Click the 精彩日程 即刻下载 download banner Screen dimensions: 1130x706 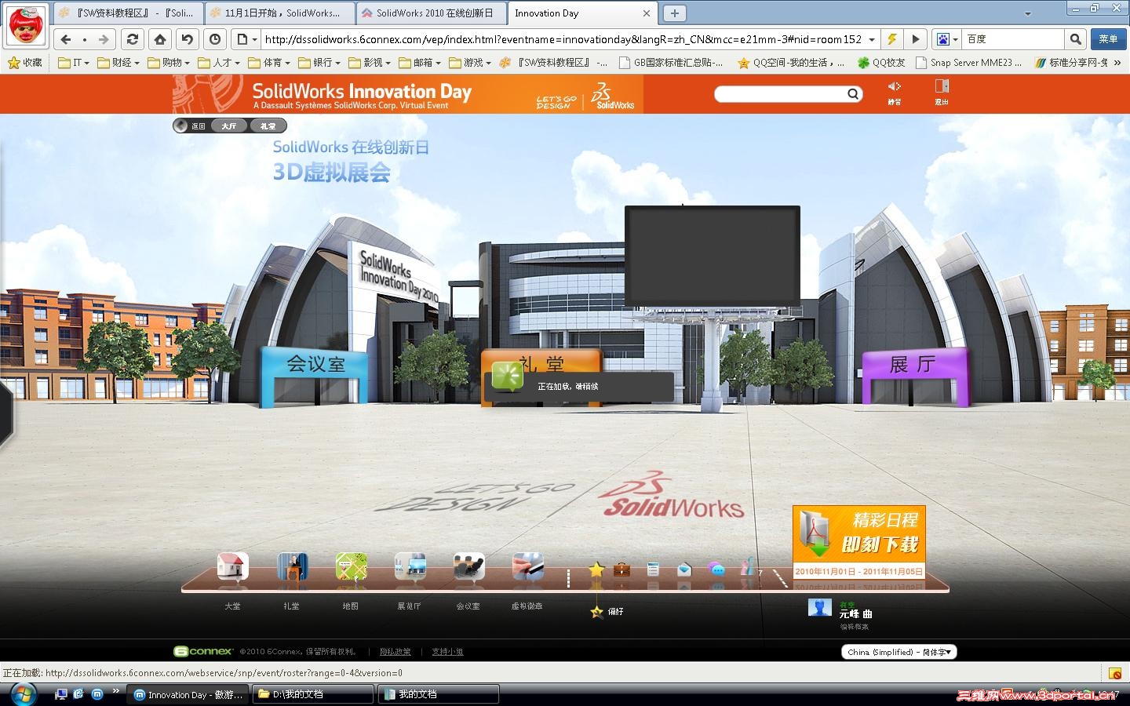point(859,543)
